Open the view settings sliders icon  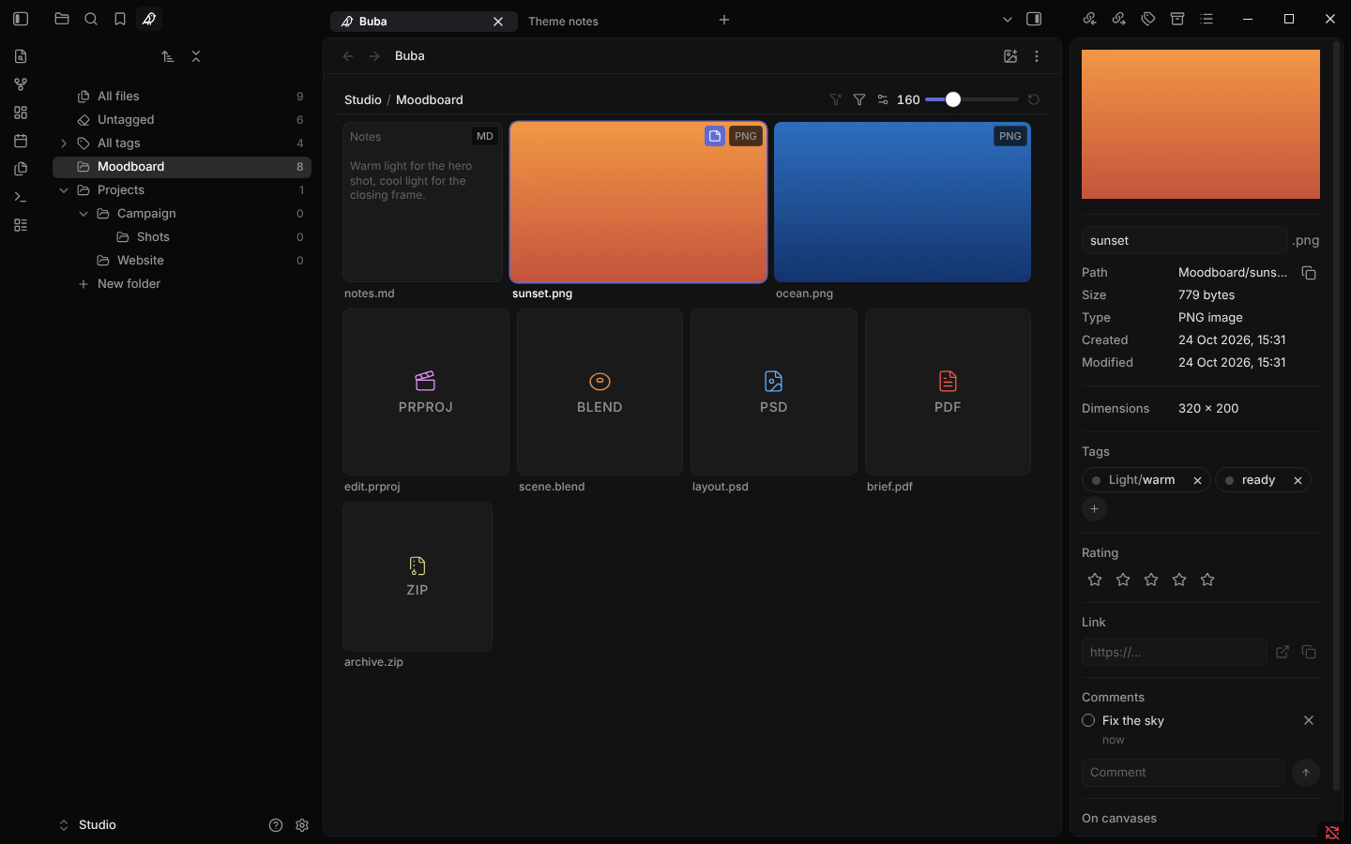883,99
